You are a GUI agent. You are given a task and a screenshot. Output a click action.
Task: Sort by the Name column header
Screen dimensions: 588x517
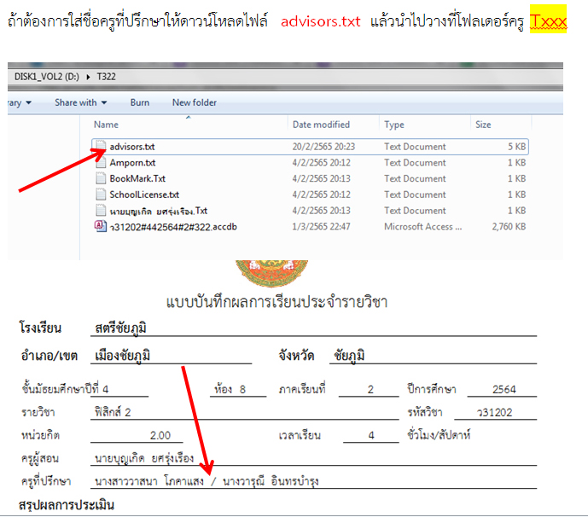coord(106,125)
